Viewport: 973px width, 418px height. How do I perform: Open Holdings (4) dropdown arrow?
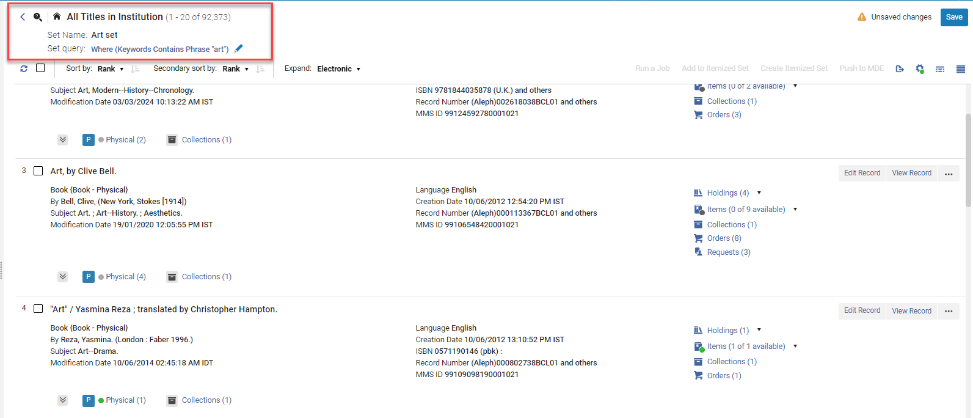coord(759,193)
